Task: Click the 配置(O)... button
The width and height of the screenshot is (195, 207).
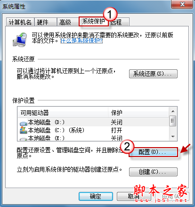Action: point(153,152)
